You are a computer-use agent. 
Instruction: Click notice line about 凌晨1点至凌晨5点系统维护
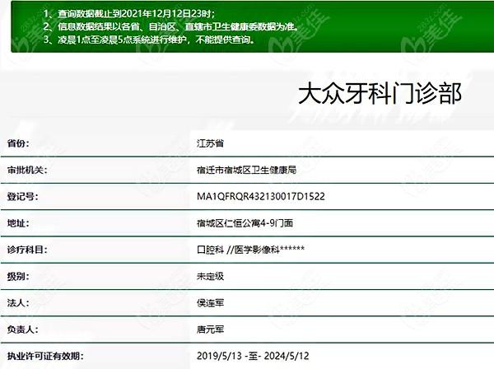click(x=149, y=40)
